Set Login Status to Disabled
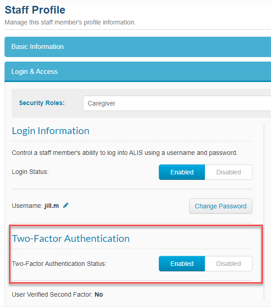The width and height of the screenshot is (271, 308). [x=228, y=172]
